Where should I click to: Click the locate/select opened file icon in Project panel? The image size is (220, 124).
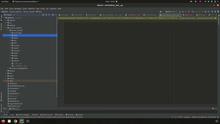coord(43,15)
